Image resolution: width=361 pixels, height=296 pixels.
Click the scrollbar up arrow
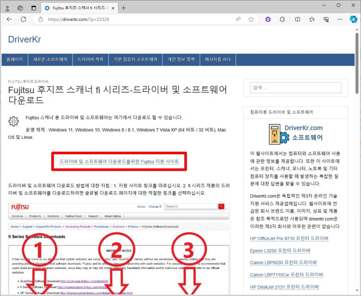click(357, 29)
